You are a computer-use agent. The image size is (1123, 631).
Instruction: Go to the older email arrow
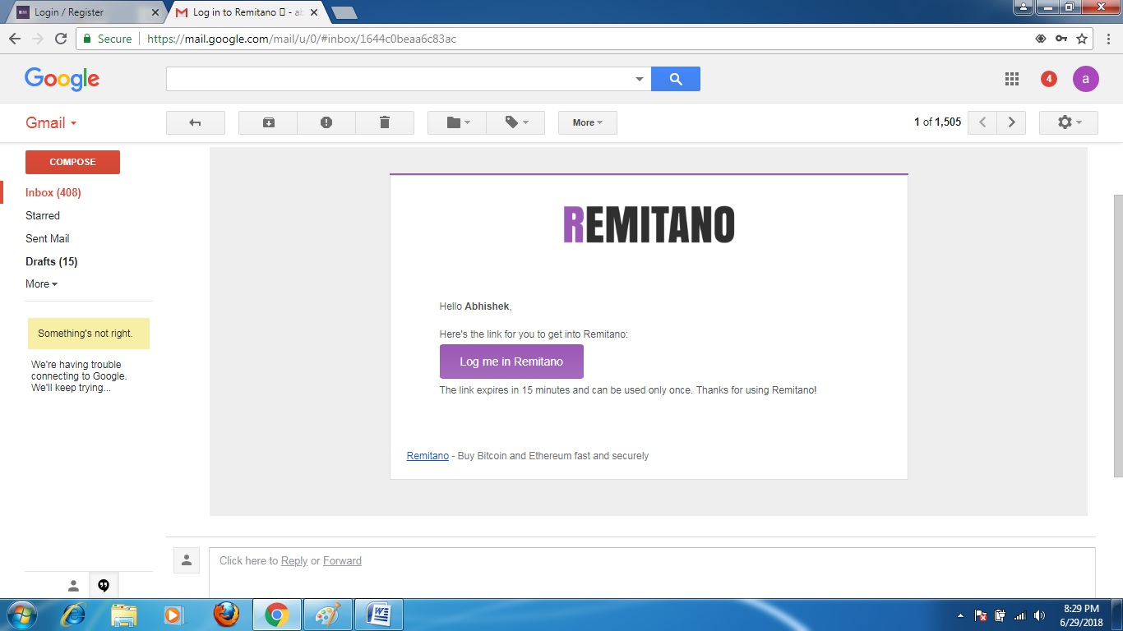pyautogui.click(x=1012, y=122)
